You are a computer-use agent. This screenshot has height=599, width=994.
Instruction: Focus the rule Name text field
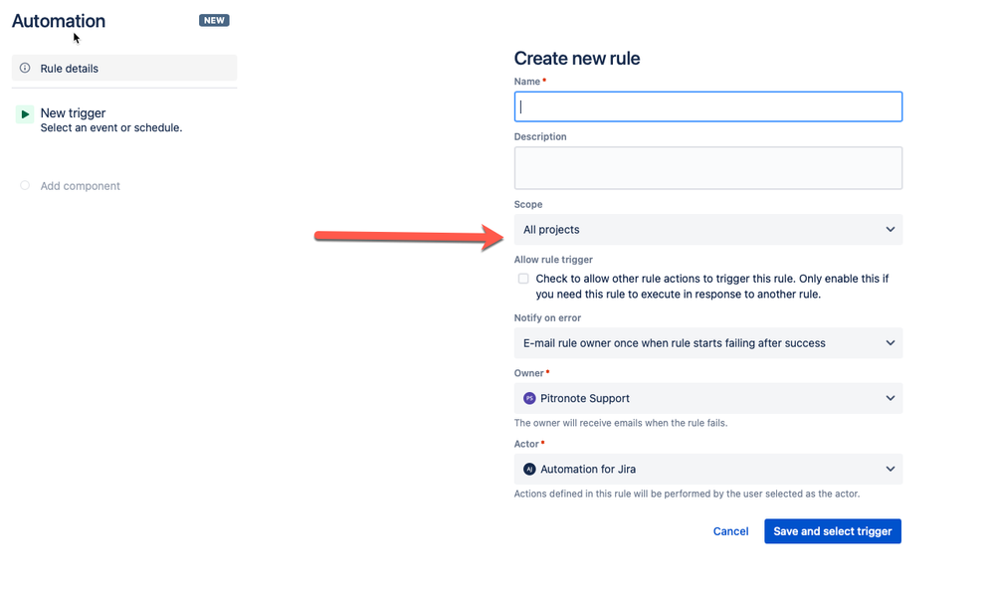(707, 106)
